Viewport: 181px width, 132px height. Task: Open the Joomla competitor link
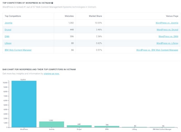coord(8,23)
